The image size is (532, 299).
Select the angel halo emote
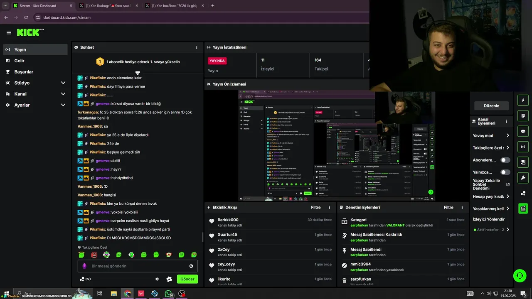81,255
